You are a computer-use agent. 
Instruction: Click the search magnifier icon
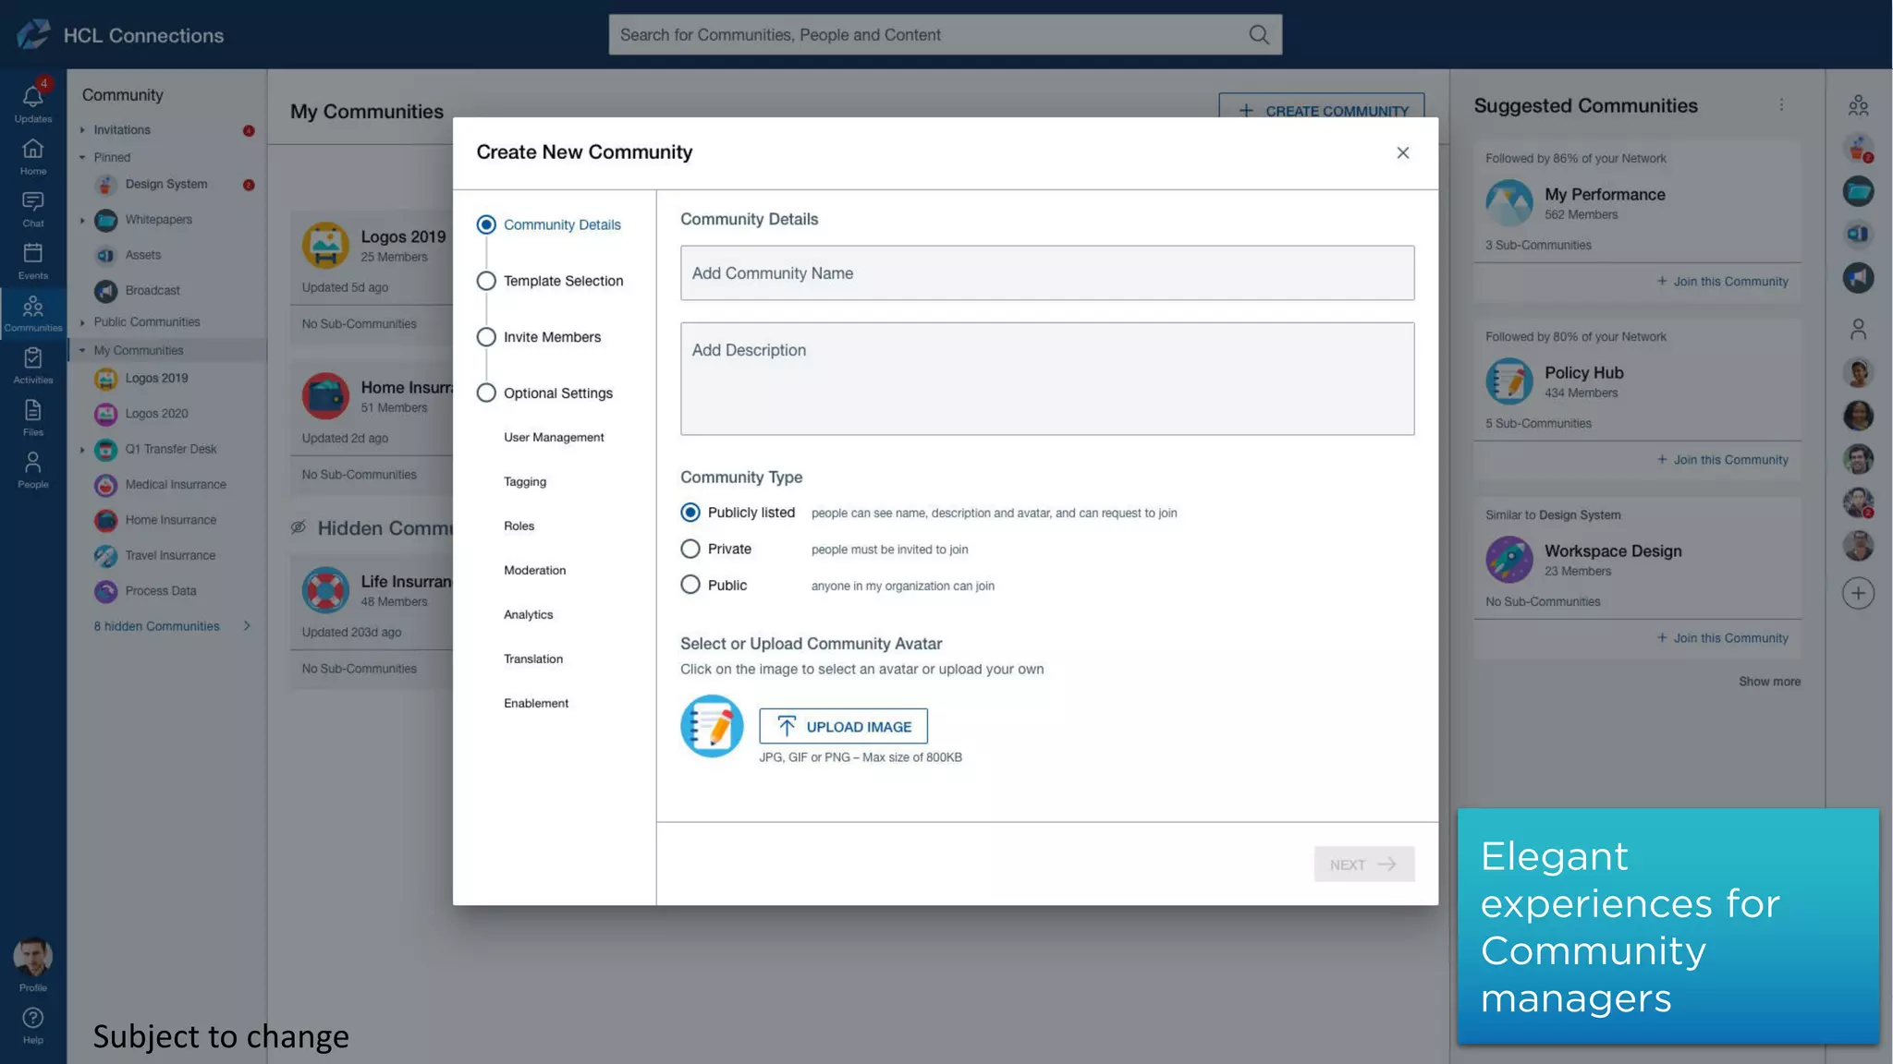(1258, 35)
